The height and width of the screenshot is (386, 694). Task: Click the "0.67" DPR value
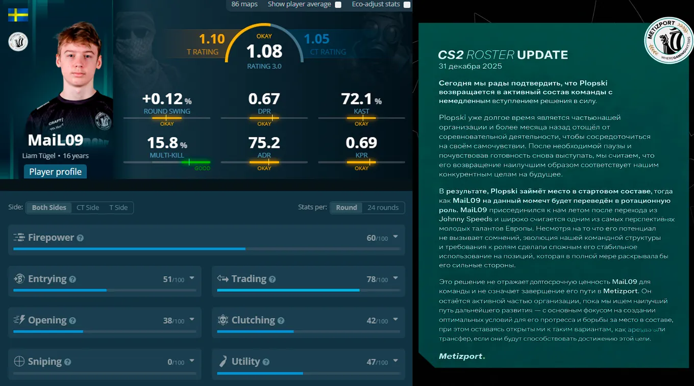coord(264,99)
